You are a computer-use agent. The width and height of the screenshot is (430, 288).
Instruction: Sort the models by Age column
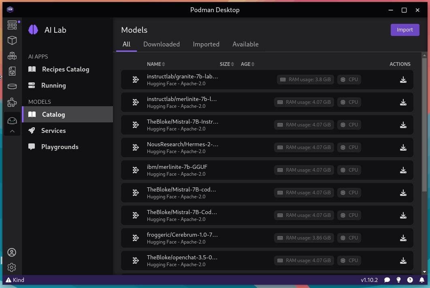click(247, 64)
